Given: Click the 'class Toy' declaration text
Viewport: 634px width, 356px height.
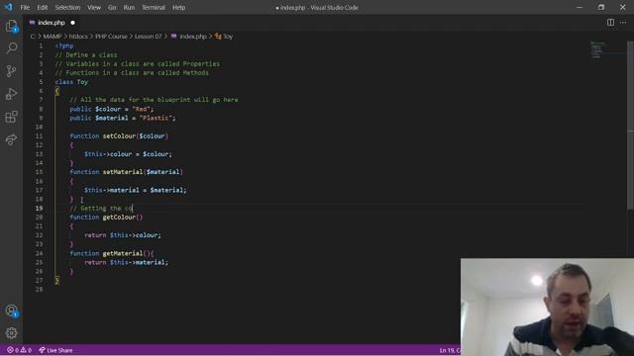Looking at the screenshot, I should 71,82.
